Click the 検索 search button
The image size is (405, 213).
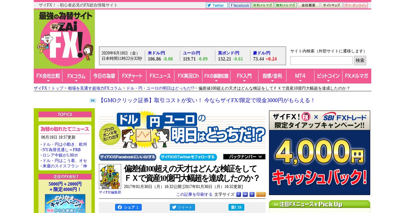(x=360, y=61)
